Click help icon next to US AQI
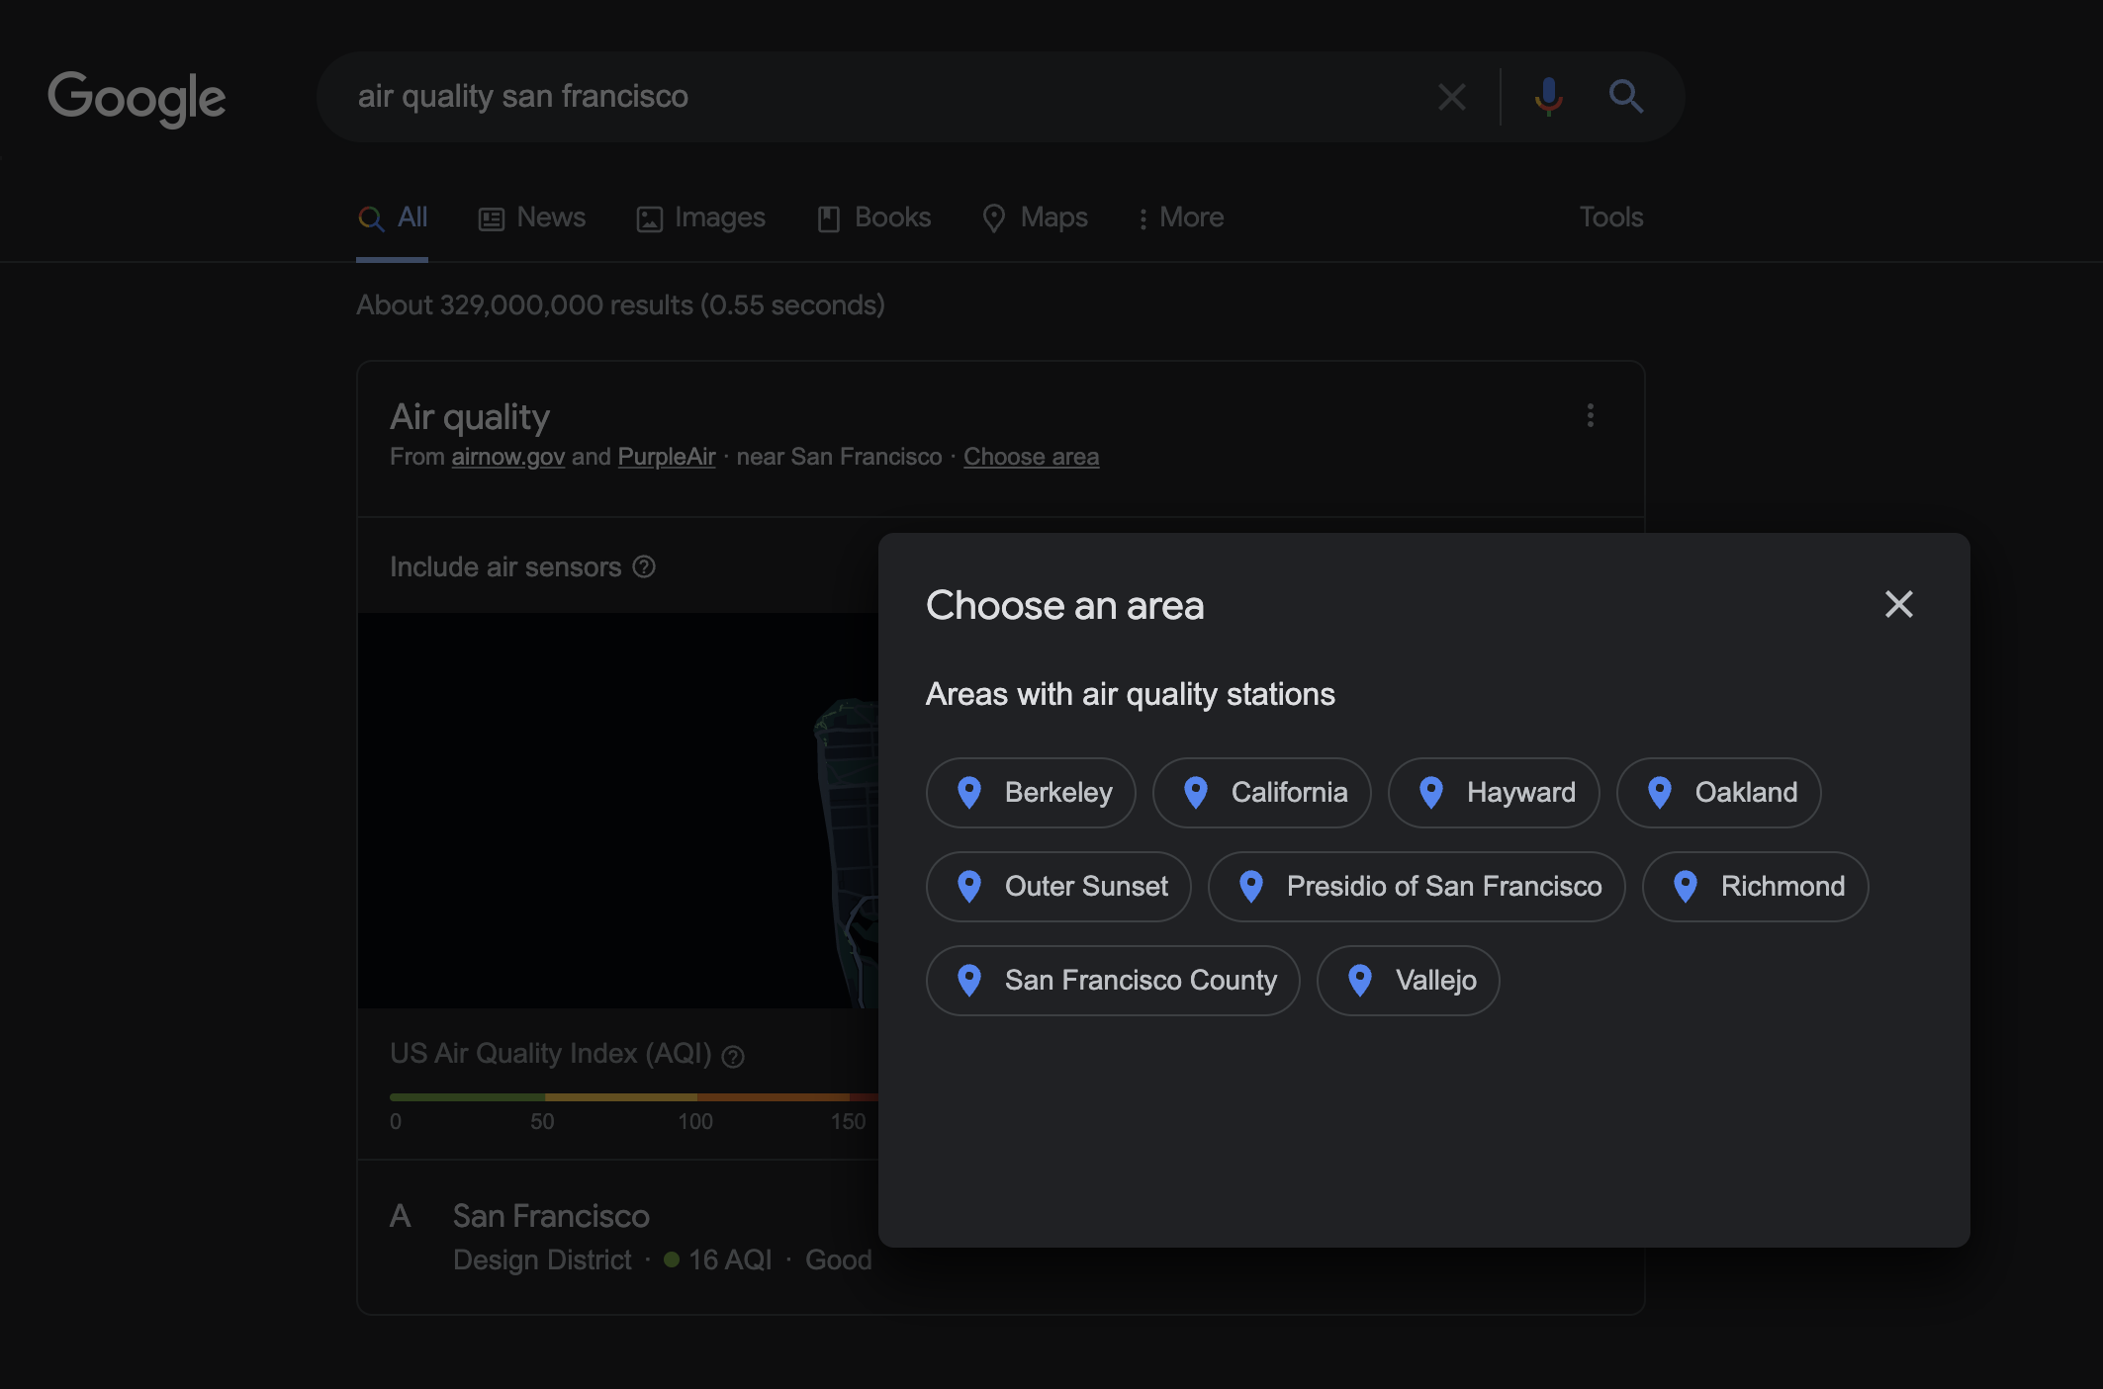This screenshot has height=1389, width=2103. (x=733, y=1057)
